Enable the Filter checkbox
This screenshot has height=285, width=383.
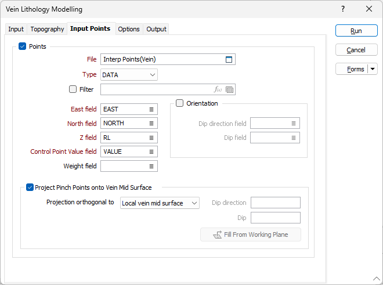point(73,89)
